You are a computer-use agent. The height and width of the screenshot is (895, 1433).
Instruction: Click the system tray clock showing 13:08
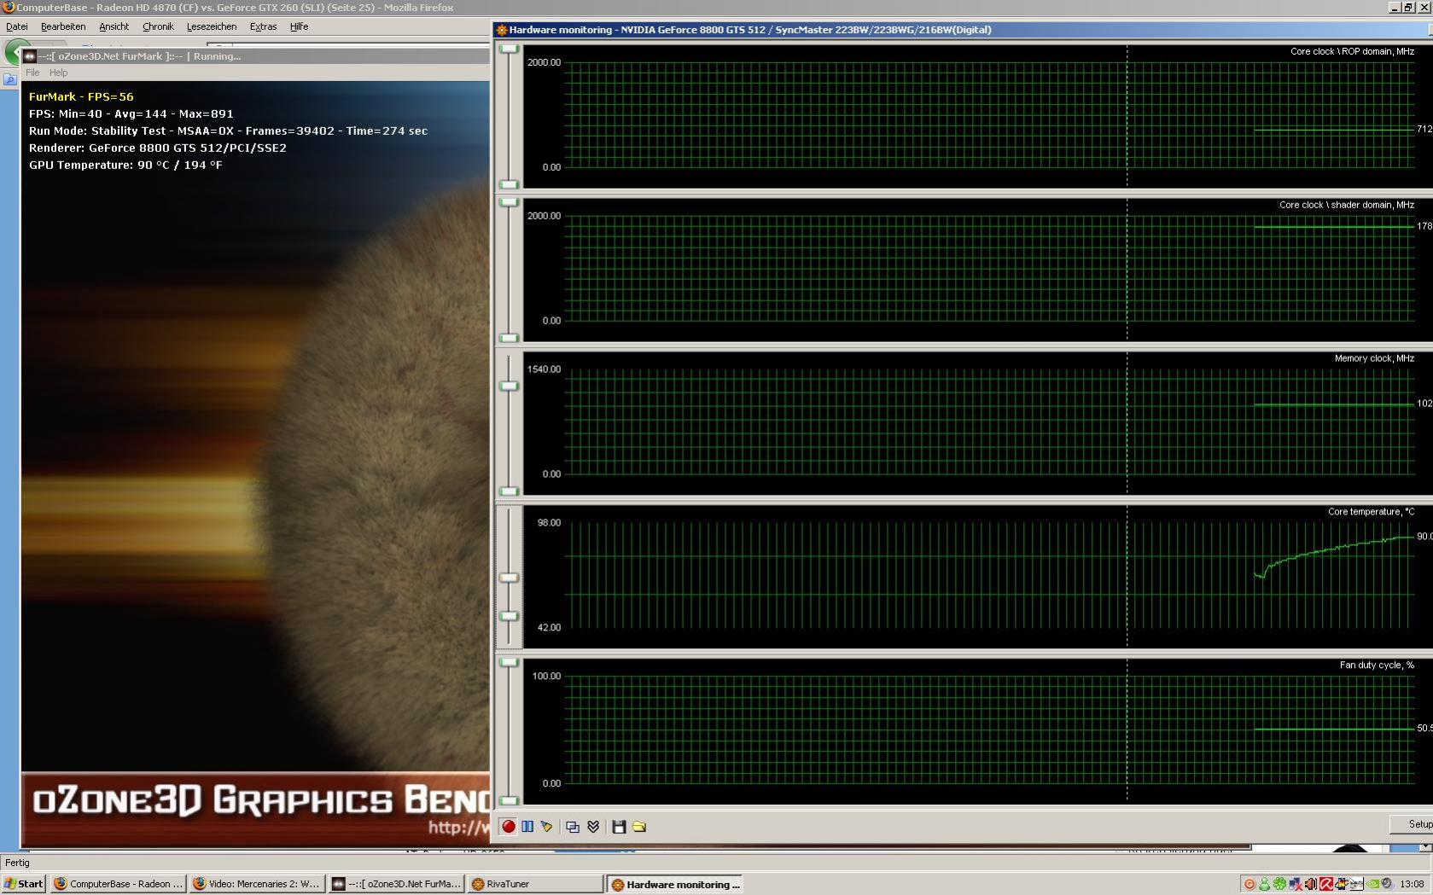point(1412,884)
